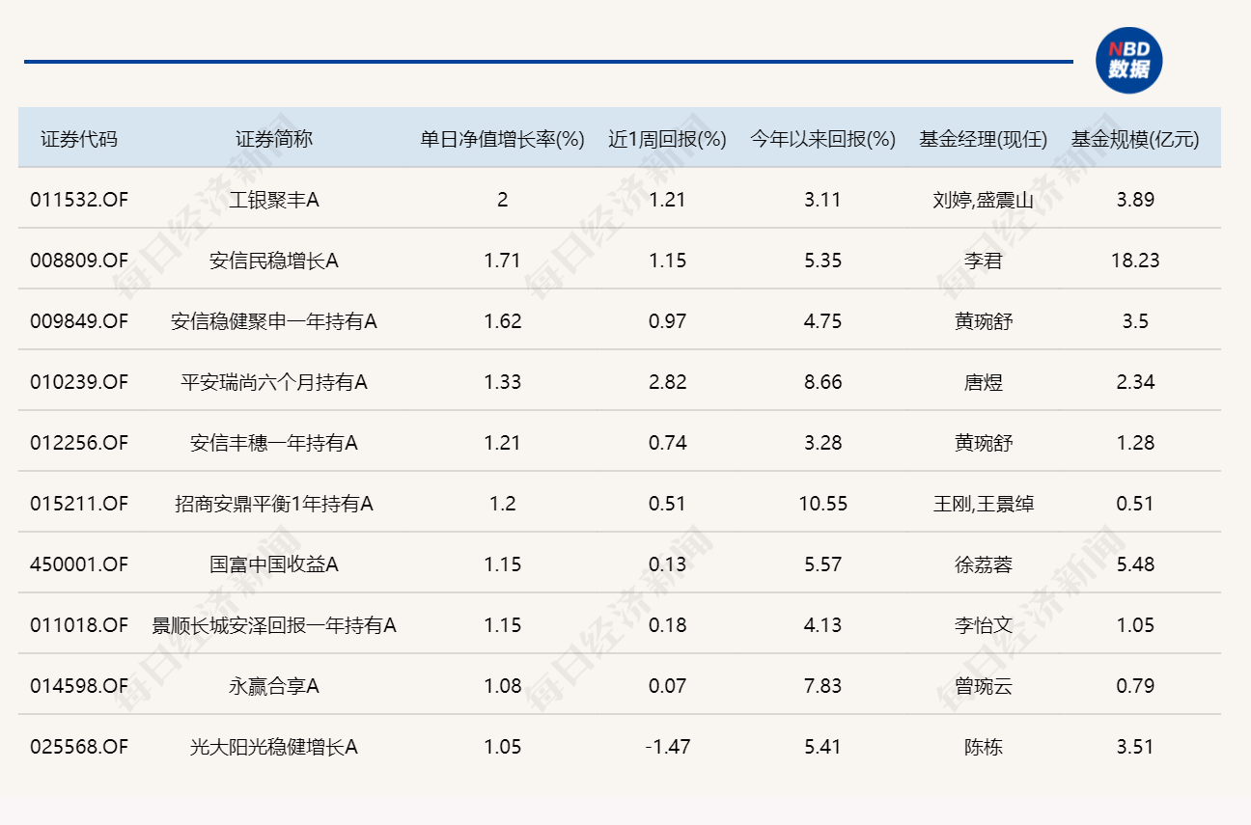
Task: Click the 今年以来回报(%) column header
Action: (x=822, y=139)
